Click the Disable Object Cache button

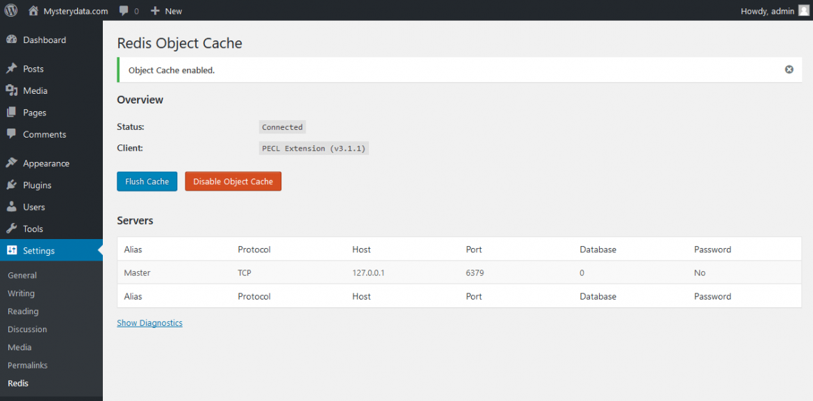233,181
